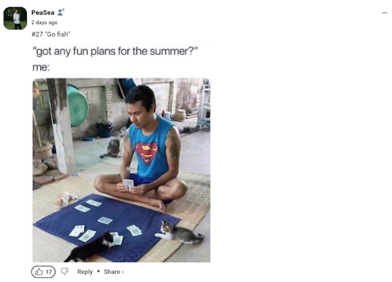Viewport: 392px width, 282px height.
Task: Click the Reply button
Action: click(x=85, y=272)
